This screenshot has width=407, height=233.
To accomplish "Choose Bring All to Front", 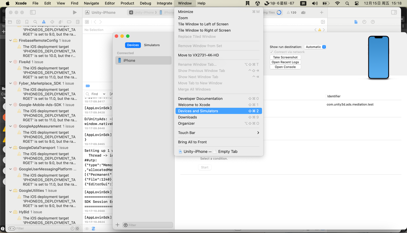I will [x=219, y=142].
